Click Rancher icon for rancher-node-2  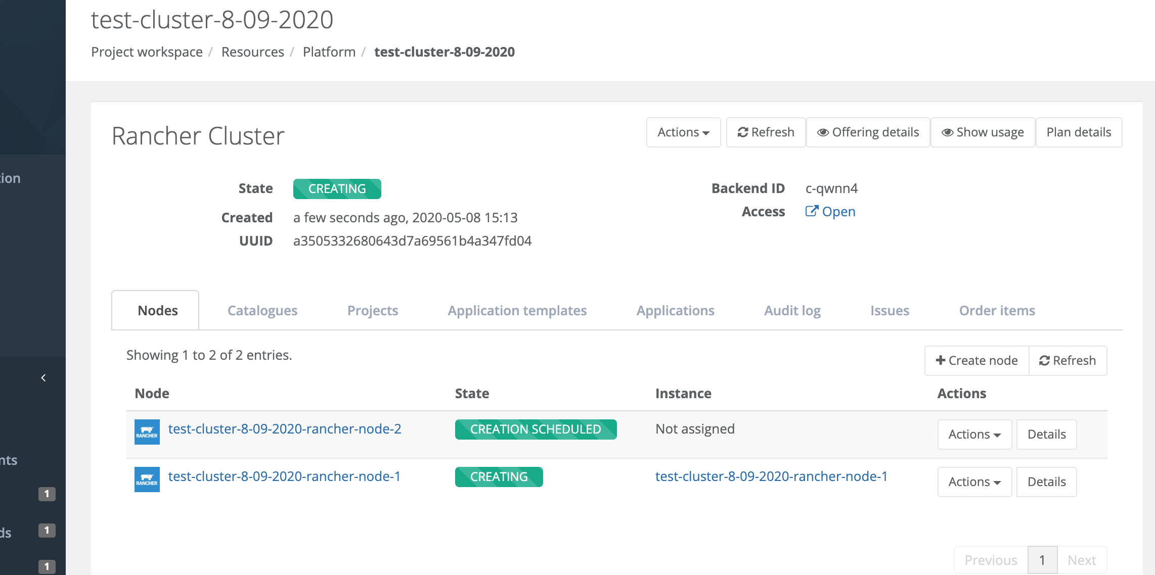pos(147,432)
